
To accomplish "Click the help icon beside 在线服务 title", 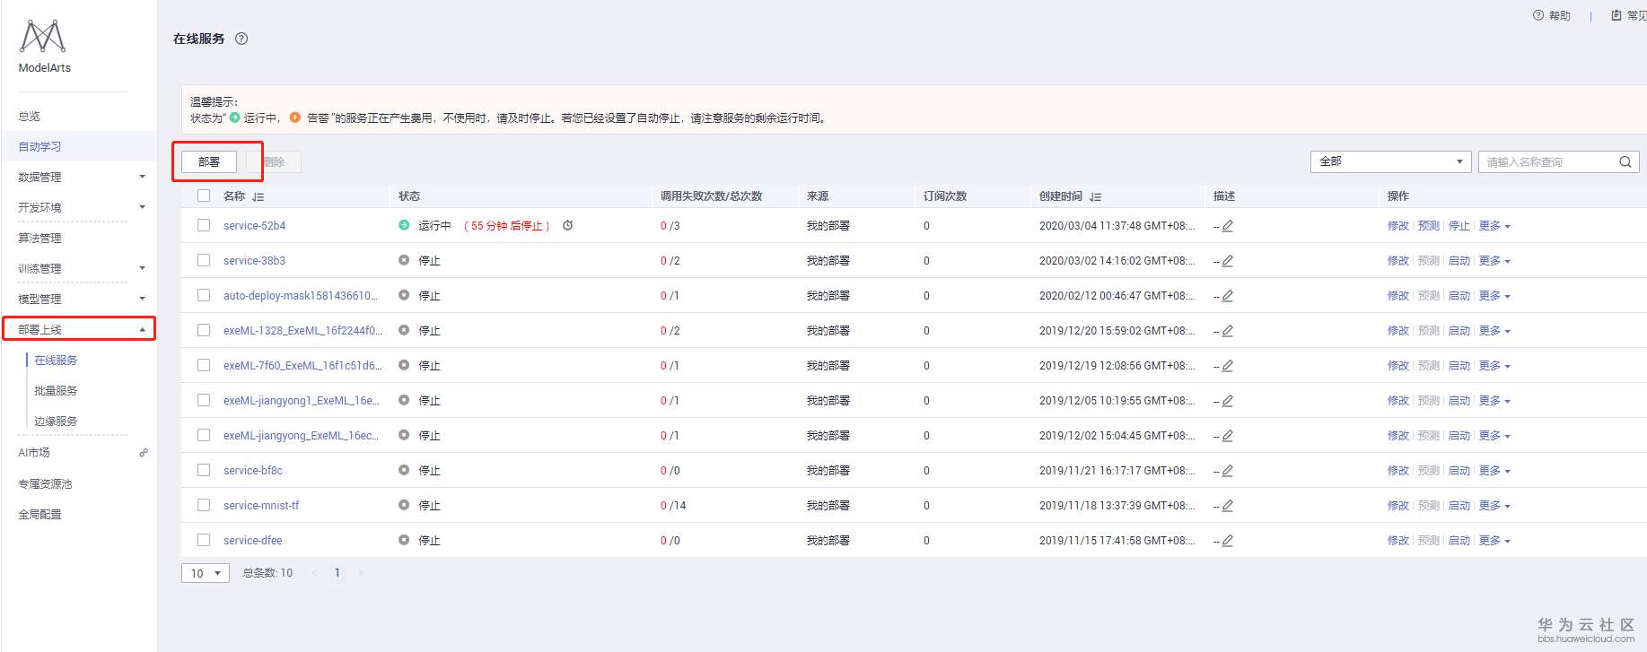I will click(x=241, y=39).
